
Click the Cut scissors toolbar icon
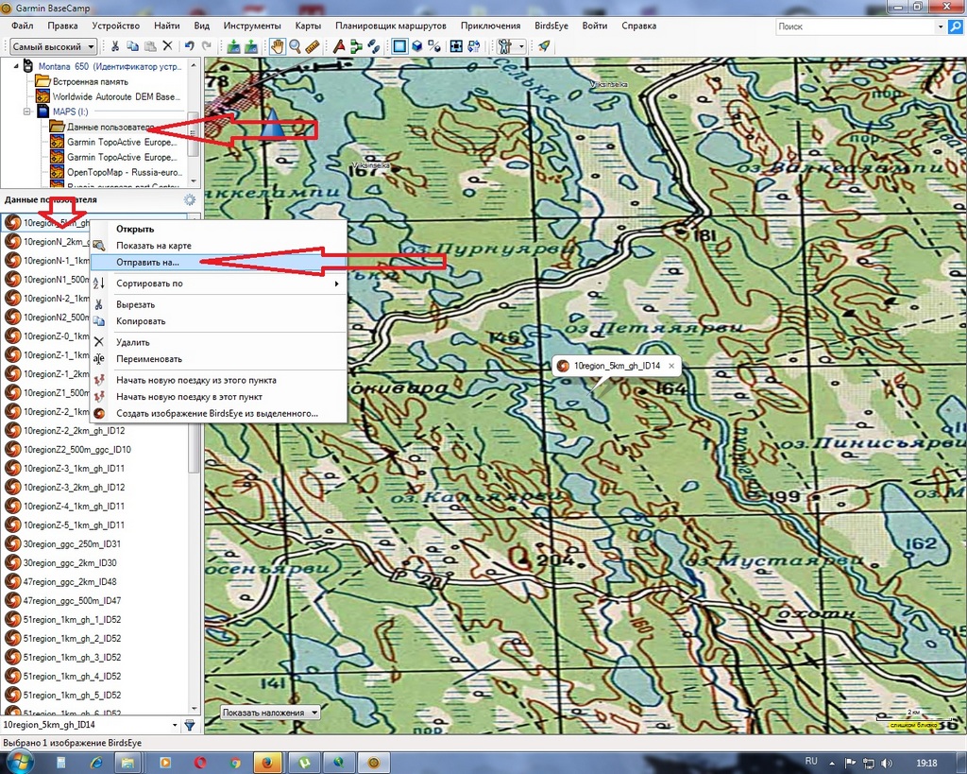(115, 46)
